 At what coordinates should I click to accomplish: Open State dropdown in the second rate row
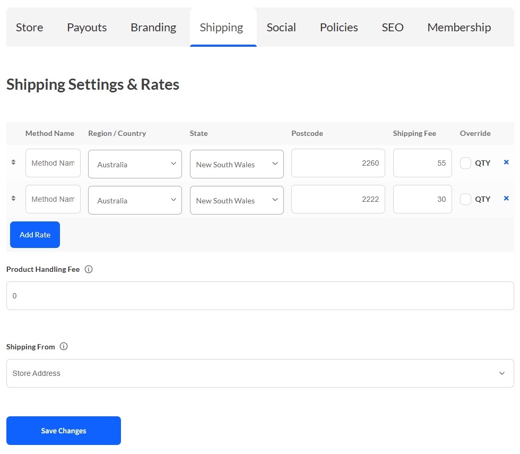coord(237,200)
